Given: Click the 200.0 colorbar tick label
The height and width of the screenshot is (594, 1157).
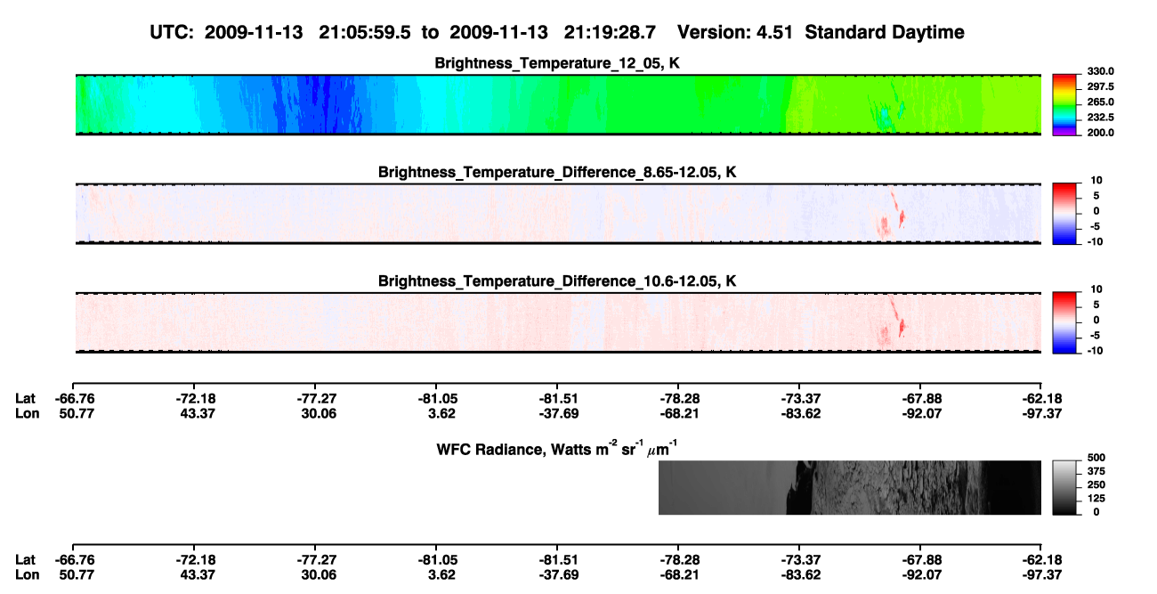Looking at the screenshot, I should pos(1099,132).
